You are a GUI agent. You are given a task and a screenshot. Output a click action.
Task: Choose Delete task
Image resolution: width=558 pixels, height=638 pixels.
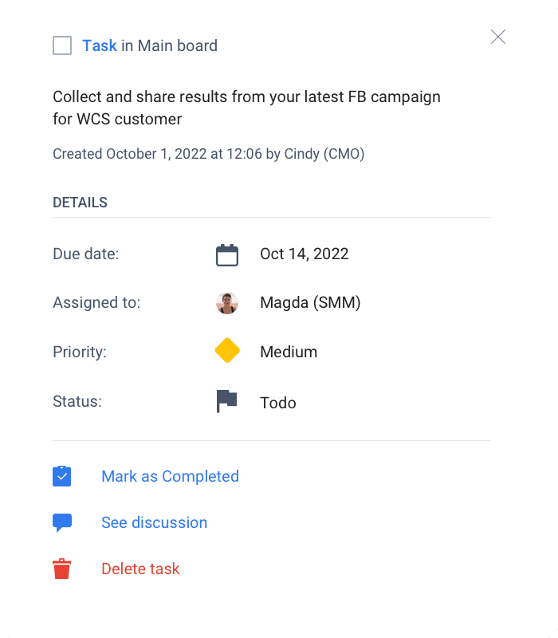pyautogui.click(x=140, y=569)
